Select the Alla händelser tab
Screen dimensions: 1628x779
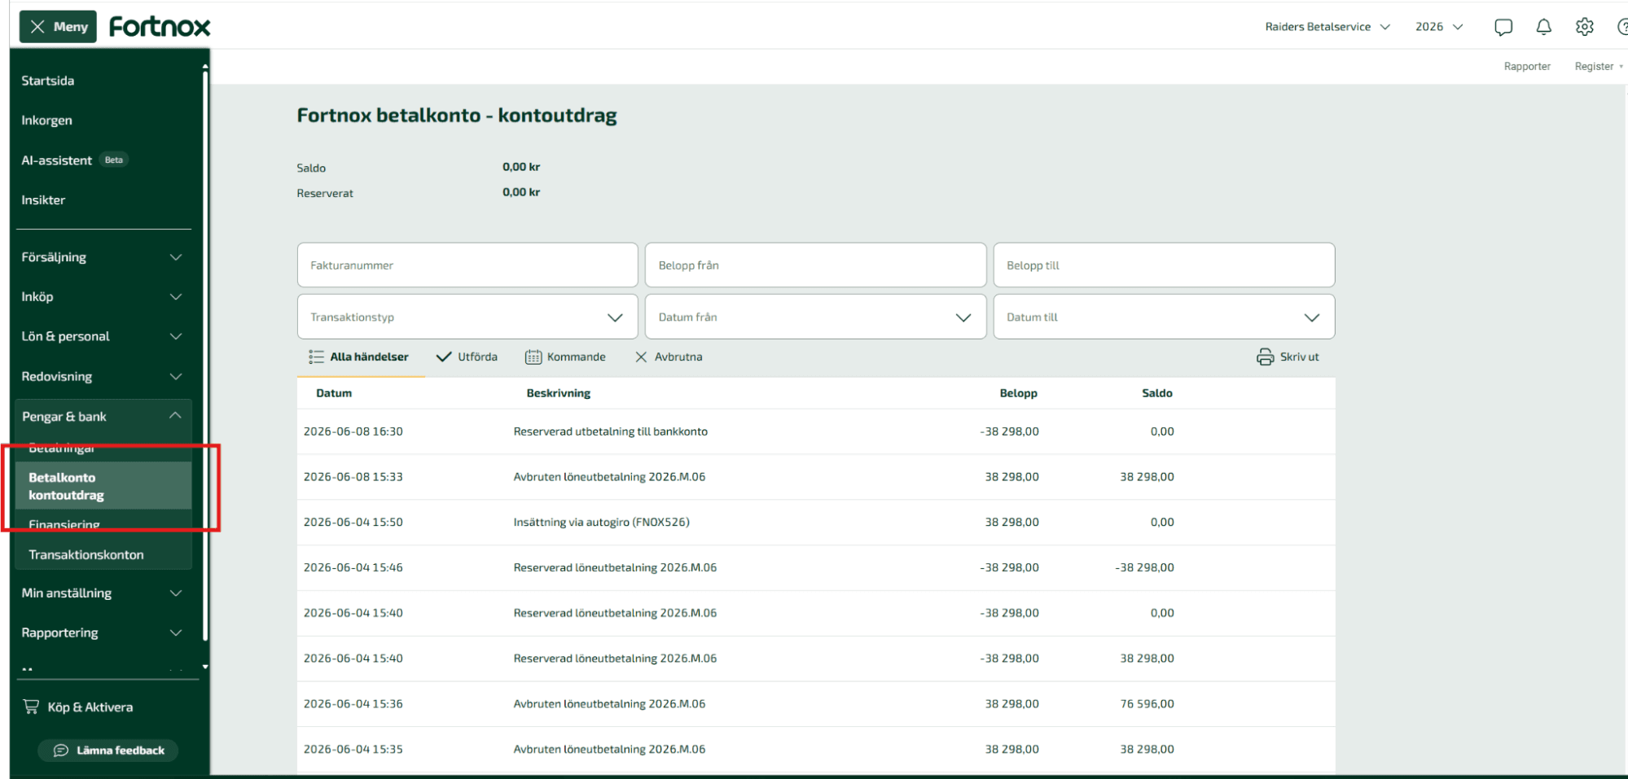click(x=359, y=357)
